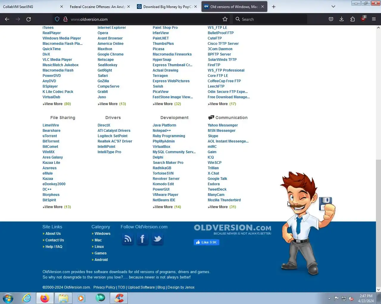Click the OLDVERSION.COM footer logo
381x304 pixels.
coord(232,229)
